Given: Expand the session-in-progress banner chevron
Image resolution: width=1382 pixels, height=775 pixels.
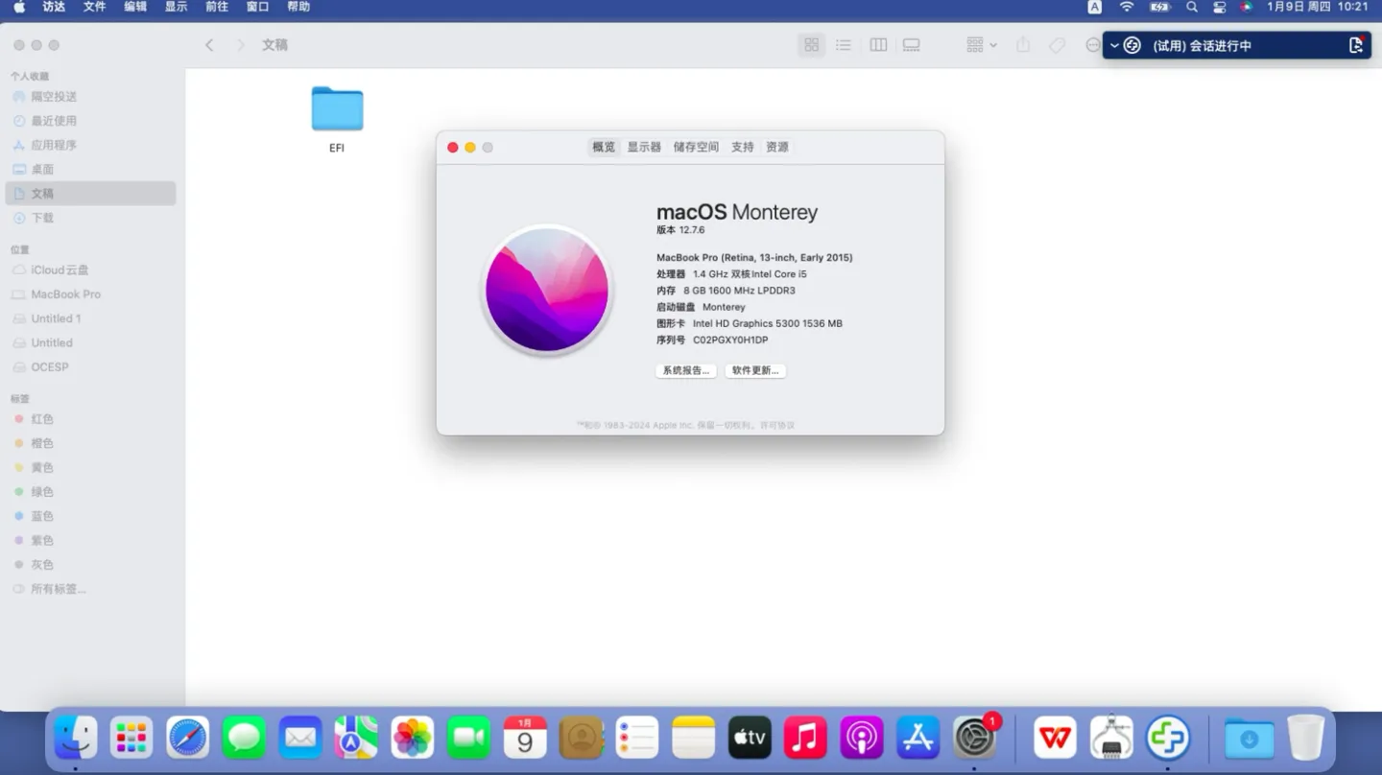Looking at the screenshot, I should (1114, 45).
